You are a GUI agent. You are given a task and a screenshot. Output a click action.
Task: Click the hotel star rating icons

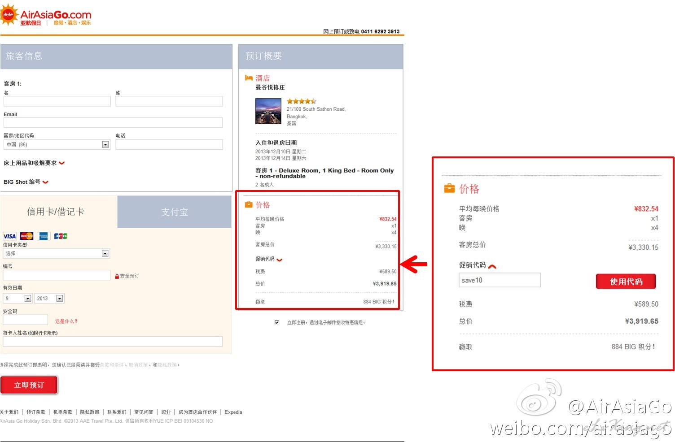tap(302, 101)
